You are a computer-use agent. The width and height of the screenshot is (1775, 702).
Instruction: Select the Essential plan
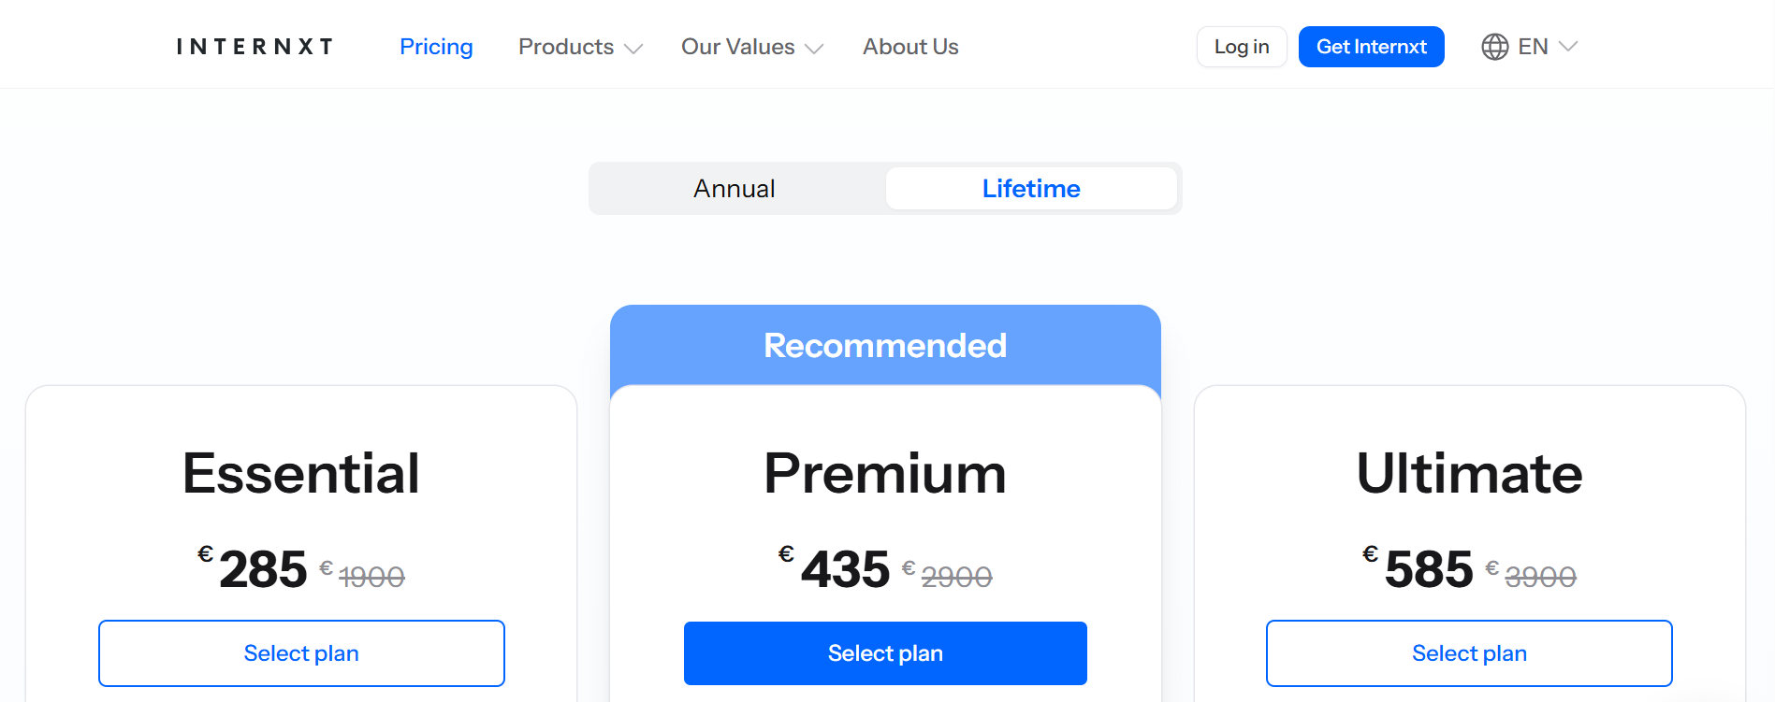click(x=301, y=652)
